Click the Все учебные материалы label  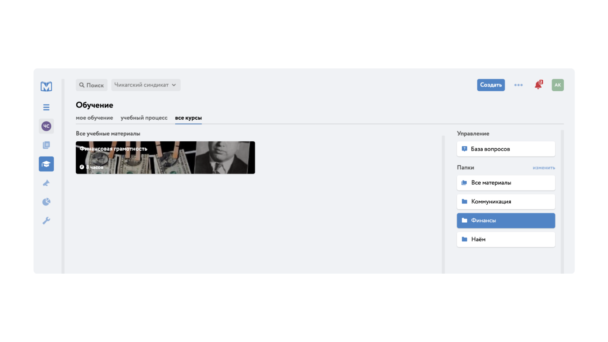(x=108, y=134)
